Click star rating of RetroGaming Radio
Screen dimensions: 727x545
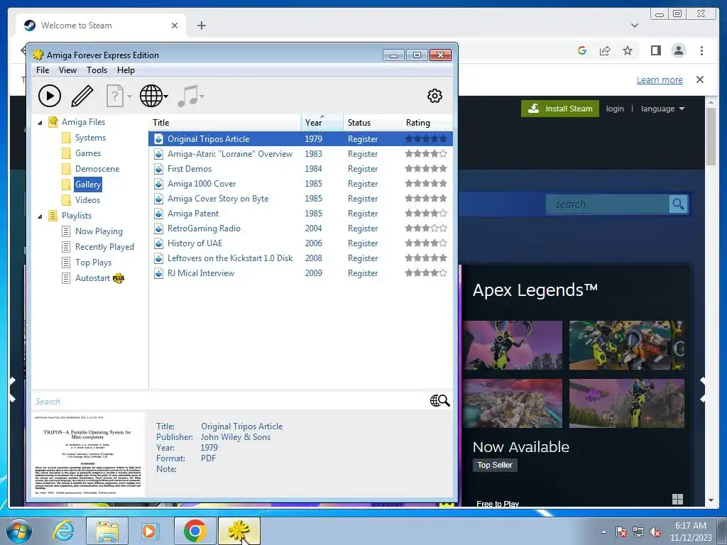(426, 228)
